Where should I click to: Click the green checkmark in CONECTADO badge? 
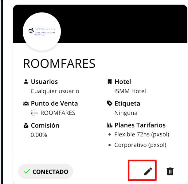pyautogui.click(x=27, y=171)
